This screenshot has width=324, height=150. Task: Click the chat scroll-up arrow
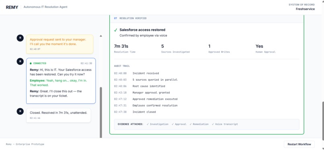click(x=101, y=36)
